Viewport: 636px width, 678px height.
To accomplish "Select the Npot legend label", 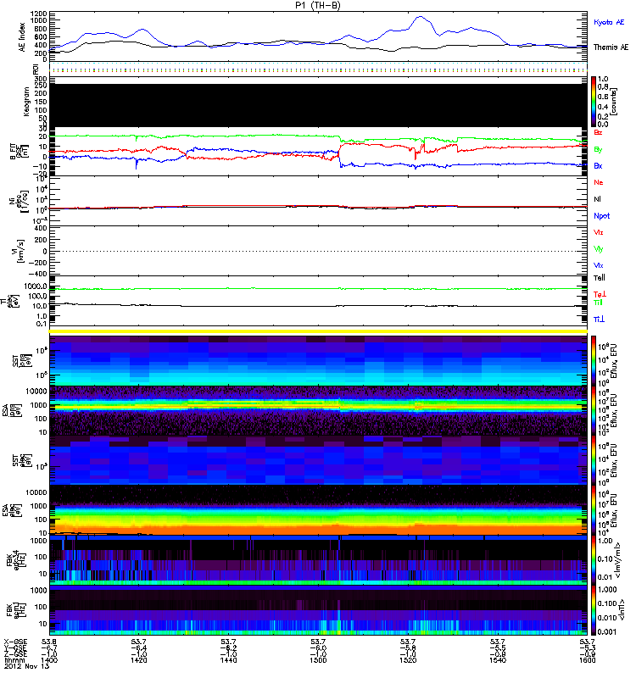I will [600, 215].
